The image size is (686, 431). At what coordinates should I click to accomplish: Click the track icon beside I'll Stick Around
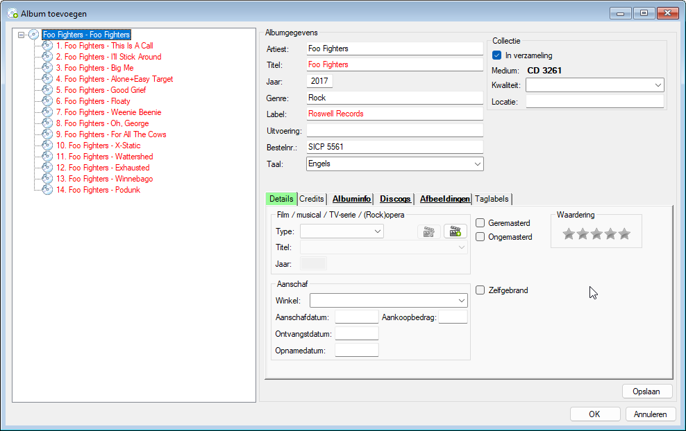click(47, 57)
